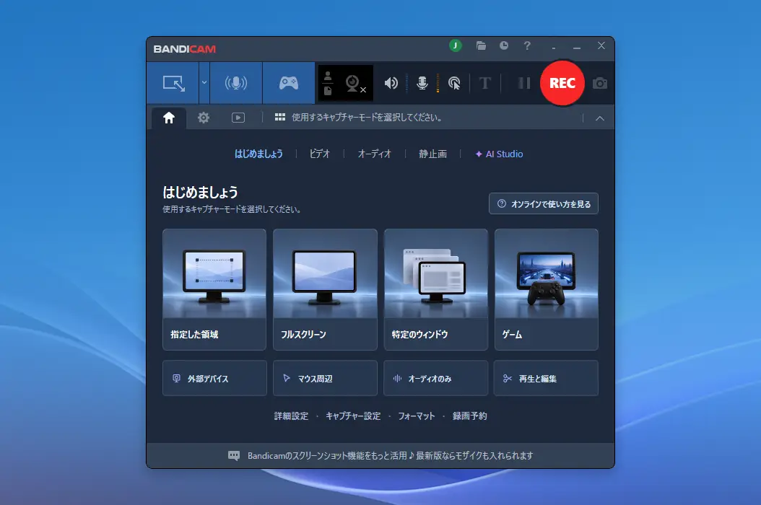Toggle the webcam overlay icon

pos(355,84)
